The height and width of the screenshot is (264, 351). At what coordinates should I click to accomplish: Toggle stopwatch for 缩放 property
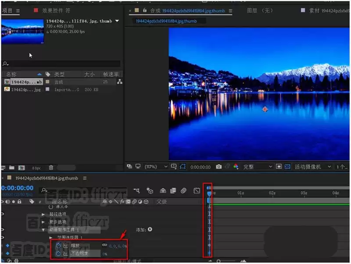point(58,246)
